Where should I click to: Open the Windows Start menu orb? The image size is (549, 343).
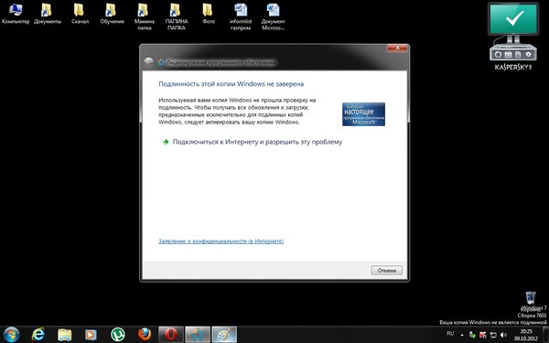[x=12, y=334]
